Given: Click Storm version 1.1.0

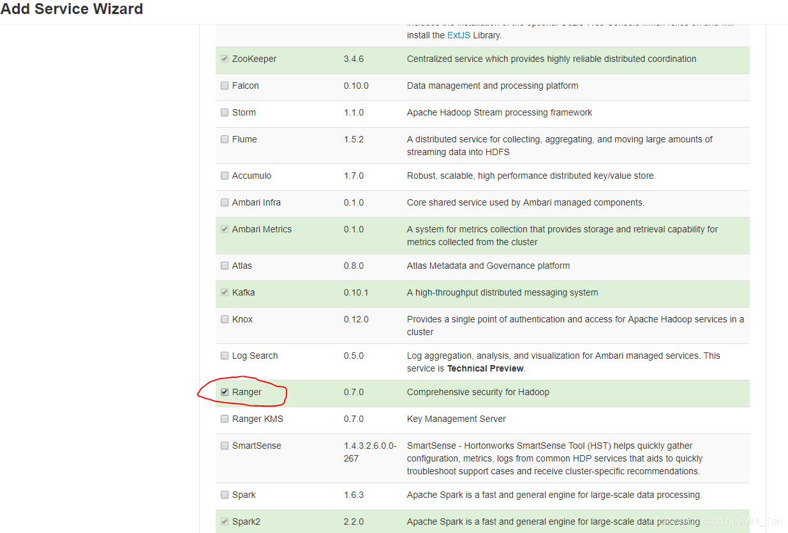Looking at the screenshot, I should (353, 112).
